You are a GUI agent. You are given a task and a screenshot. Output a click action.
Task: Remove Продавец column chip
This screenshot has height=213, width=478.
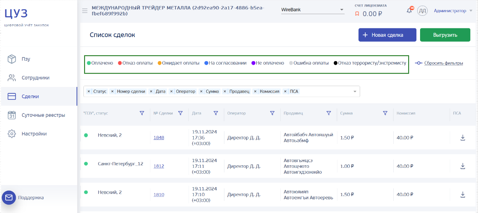click(225, 91)
